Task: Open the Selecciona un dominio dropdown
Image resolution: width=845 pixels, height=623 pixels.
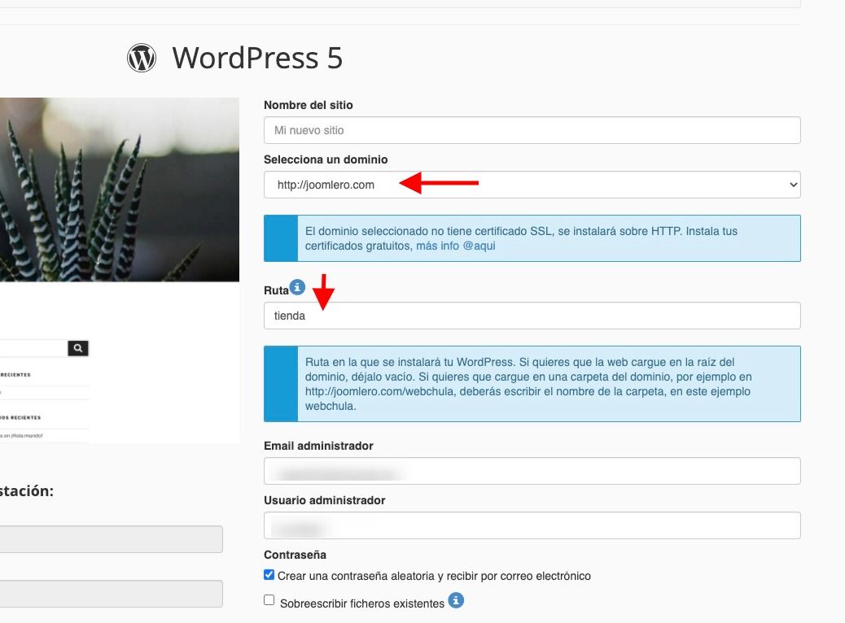Action: tap(532, 185)
